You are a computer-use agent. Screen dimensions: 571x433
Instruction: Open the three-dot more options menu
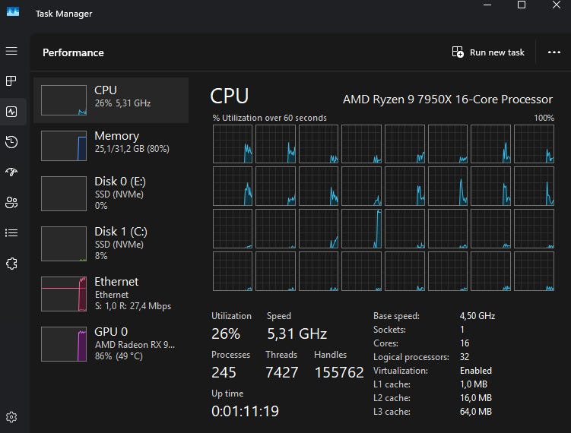554,52
